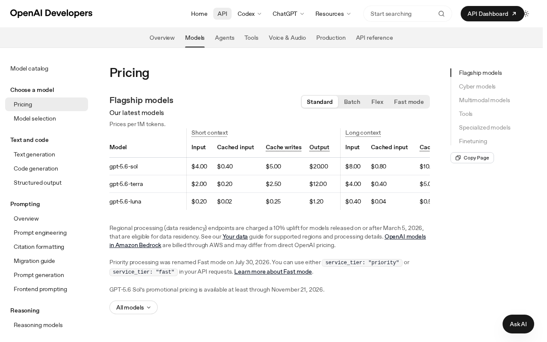The image size is (547, 342).
Task: Open Migration guide sidebar item
Action: [47, 261]
